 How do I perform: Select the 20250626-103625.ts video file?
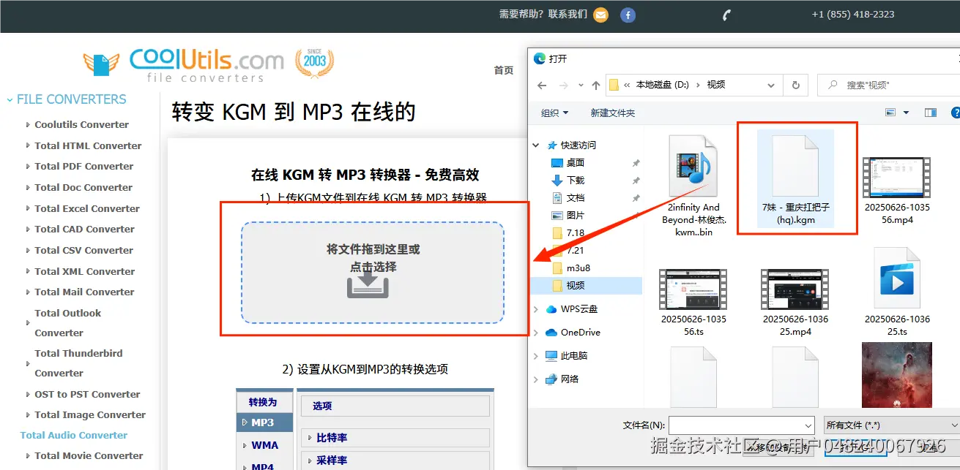click(x=897, y=294)
